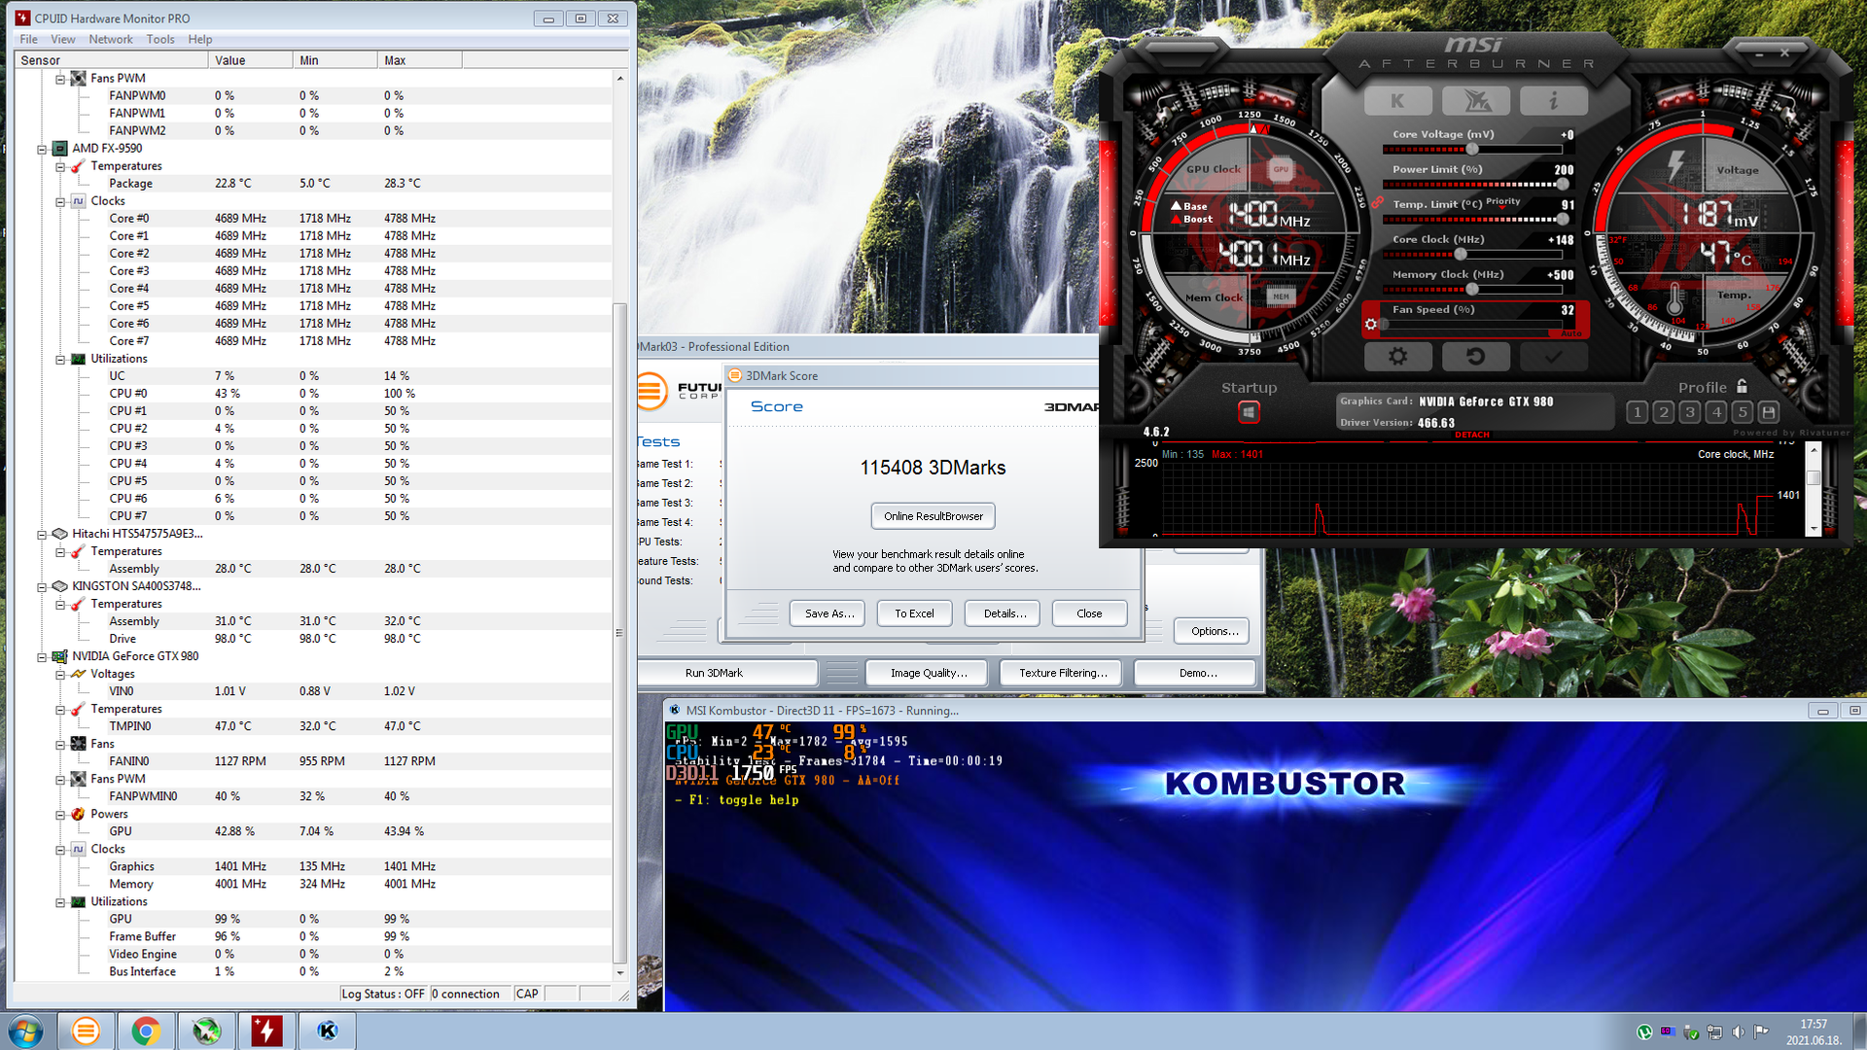Click Save As in 3DMark Score dialog

tap(828, 613)
